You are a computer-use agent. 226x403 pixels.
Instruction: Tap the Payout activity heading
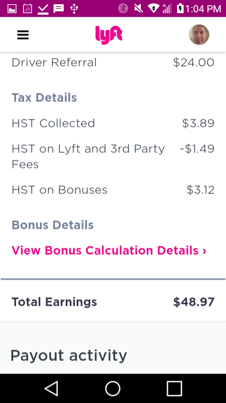pos(69,356)
